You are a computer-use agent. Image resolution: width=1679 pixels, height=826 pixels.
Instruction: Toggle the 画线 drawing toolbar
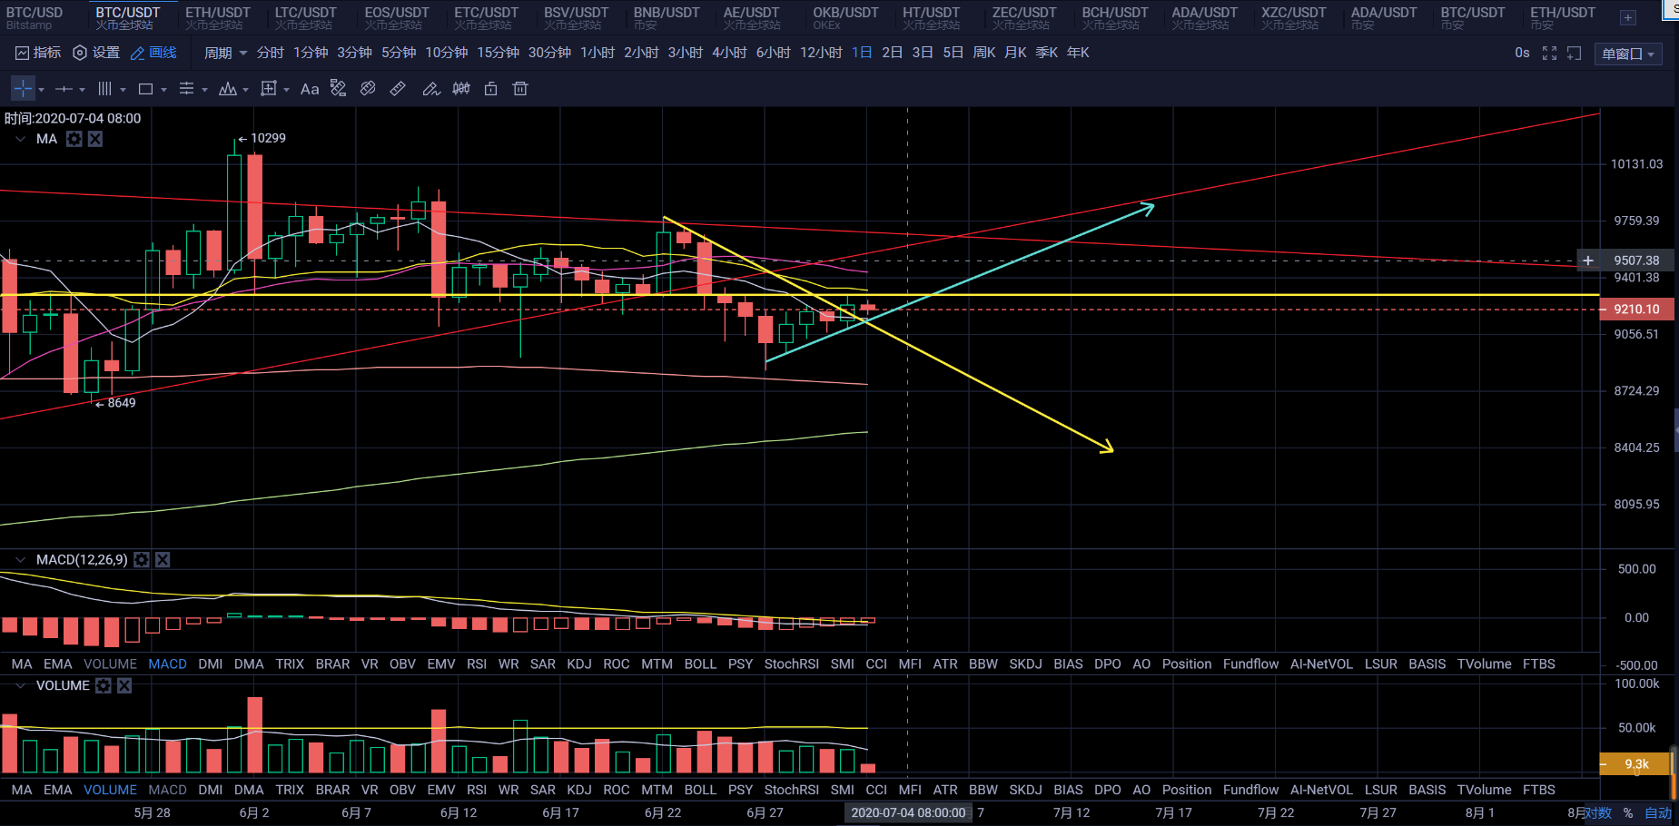pyautogui.click(x=153, y=53)
